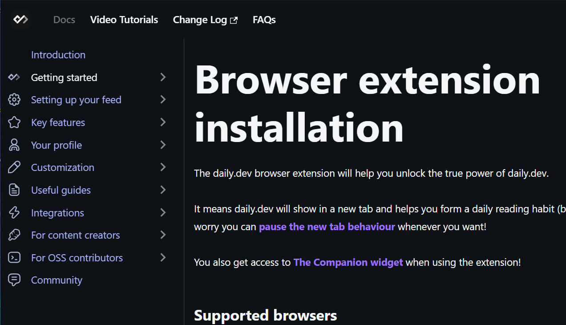Click the daily.dev logo in the top bar

click(20, 20)
